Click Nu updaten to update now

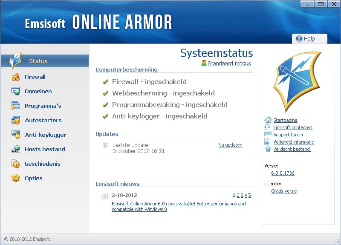click(x=230, y=145)
